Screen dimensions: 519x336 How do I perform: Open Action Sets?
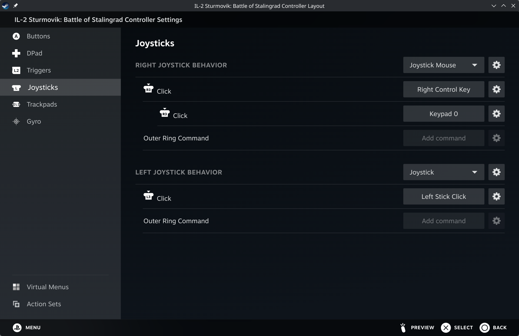click(44, 304)
